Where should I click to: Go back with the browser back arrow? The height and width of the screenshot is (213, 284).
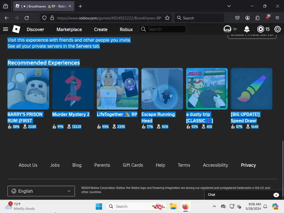[x=7, y=18]
